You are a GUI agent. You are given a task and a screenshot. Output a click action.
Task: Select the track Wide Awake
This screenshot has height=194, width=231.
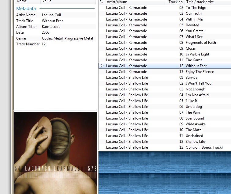point(165,124)
